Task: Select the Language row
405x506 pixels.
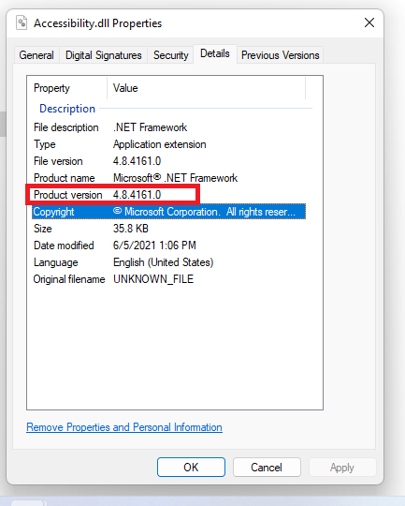Action: [169, 262]
